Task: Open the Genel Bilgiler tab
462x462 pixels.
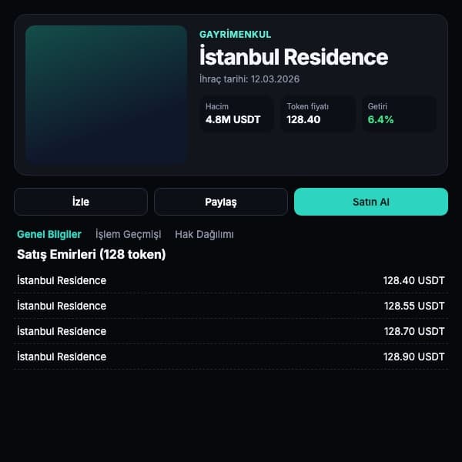Action: (49, 235)
